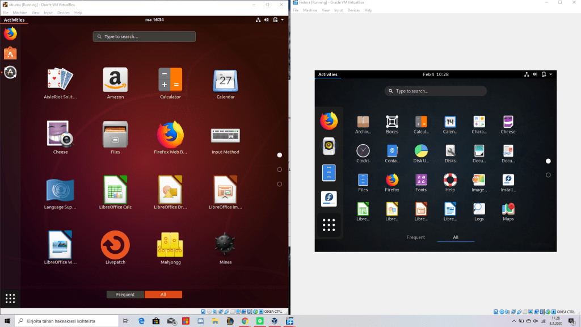Viewport: 581px width, 327px height.
Task: Open Ubuntu Software from the Ubuntu dock
Action: [x=10, y=53]
